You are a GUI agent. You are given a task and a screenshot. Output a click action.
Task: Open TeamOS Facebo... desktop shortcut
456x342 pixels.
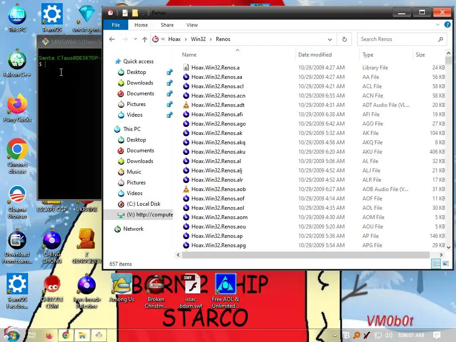click(17, 291)
